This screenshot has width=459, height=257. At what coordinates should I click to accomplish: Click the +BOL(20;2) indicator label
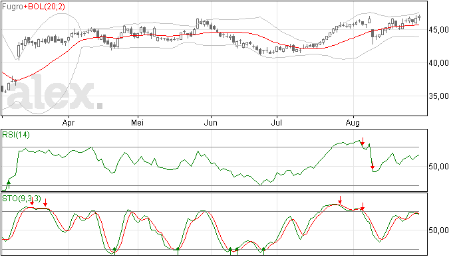point(44,7)
